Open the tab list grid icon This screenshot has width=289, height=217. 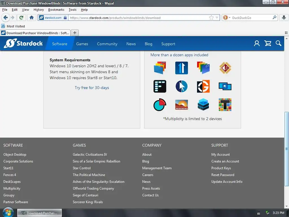(286, 33)
